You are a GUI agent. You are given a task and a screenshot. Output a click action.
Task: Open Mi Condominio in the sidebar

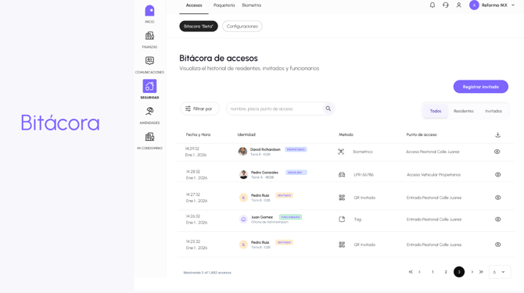coord(149,137)
